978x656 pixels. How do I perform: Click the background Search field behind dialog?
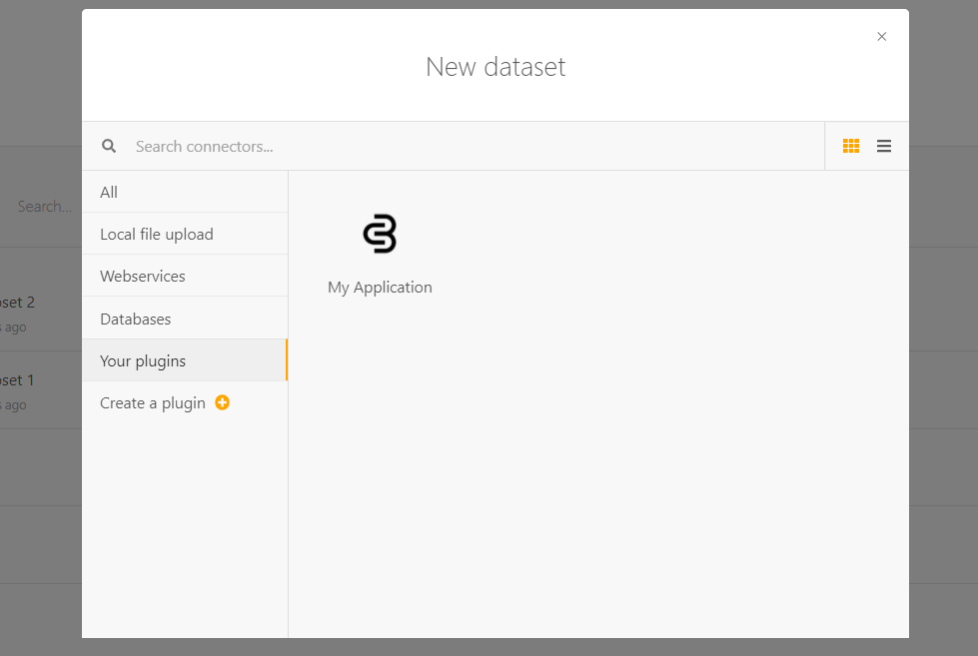click(x=45, y=207)
